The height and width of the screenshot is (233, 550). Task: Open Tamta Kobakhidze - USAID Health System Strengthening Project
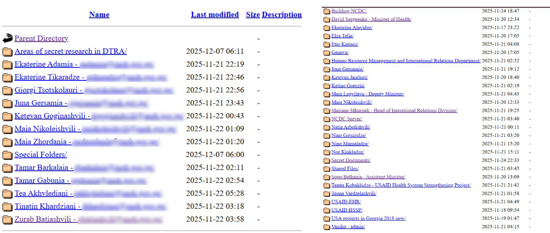coord(401,185)
